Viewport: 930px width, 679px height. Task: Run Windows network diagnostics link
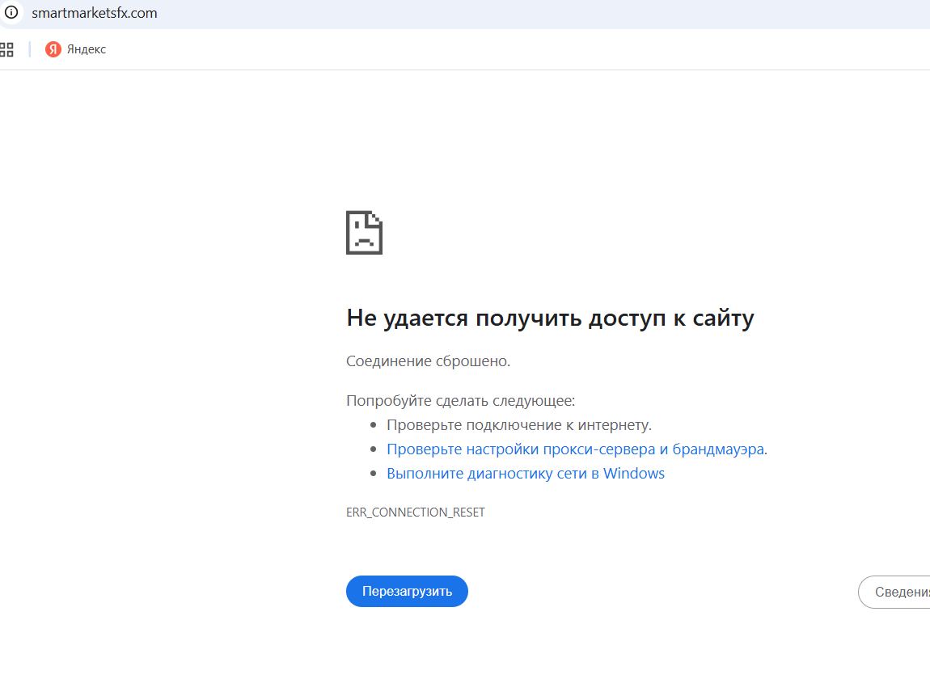[525, 474]
